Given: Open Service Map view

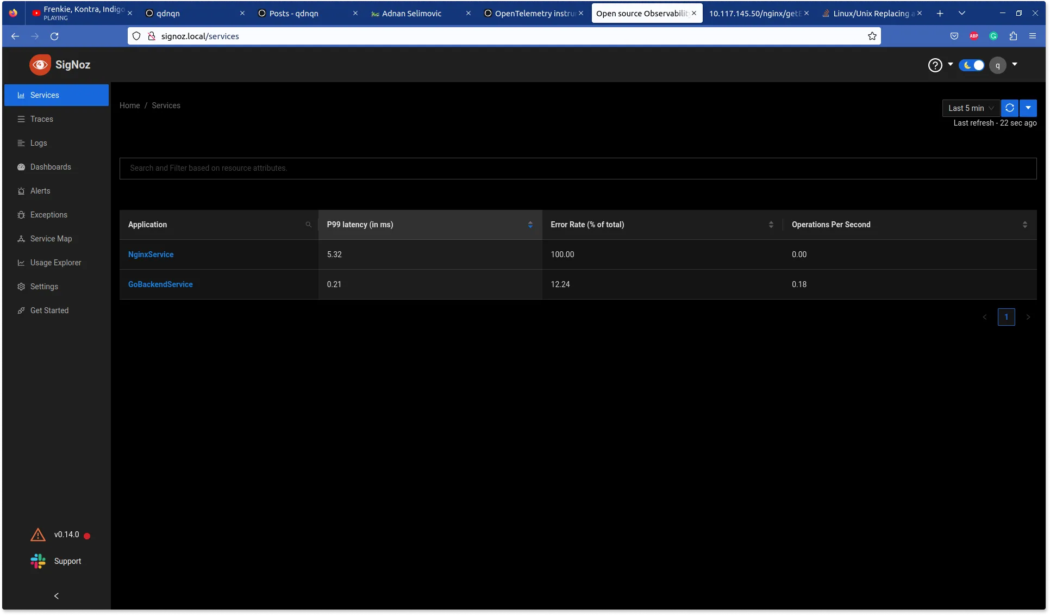Looking at the screenshot, I should tap(51, 239).
